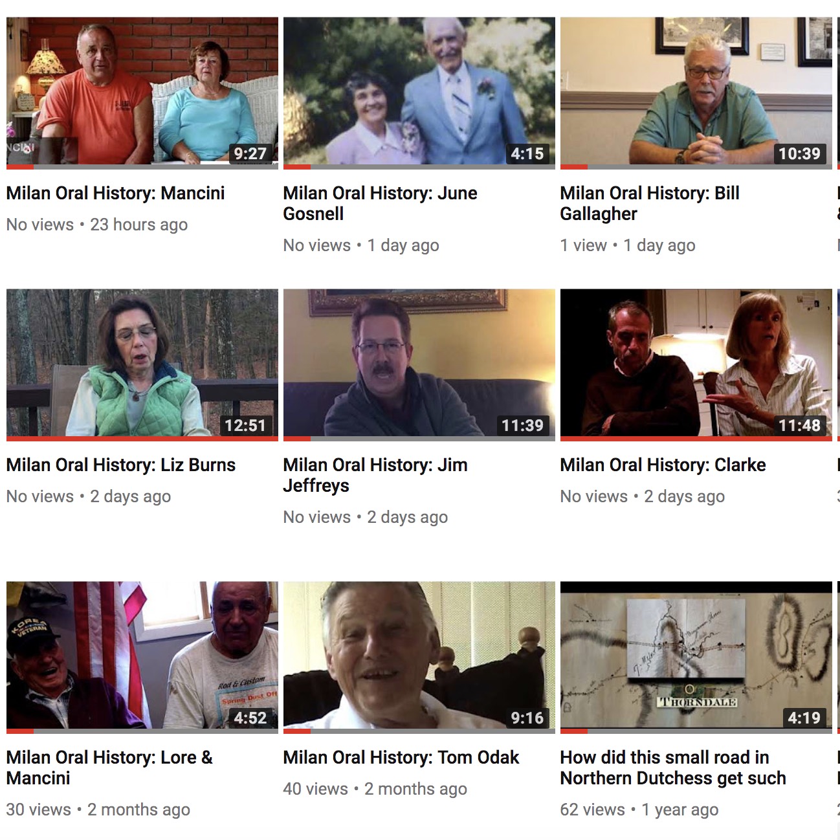Open Lore & Mancini video thumbnail
Image resolution: width=840 pixels, height=840 pixels.
pos(142,658)
